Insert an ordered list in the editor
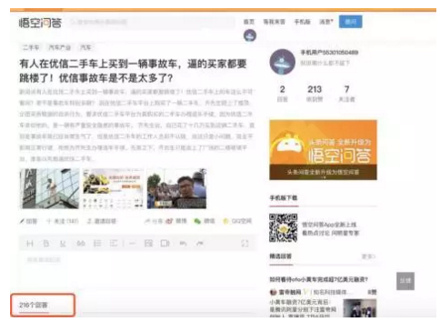 tap(97, 244)
